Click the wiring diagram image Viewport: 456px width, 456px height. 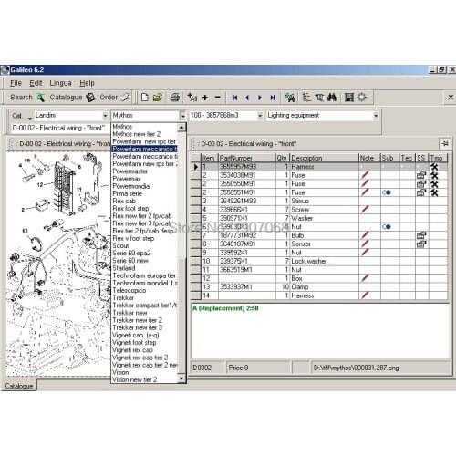(x=57, y=264)
